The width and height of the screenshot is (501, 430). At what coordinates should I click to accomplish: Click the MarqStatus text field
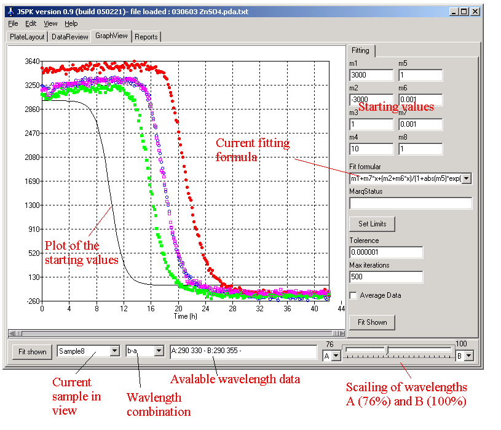coord(411,204)
